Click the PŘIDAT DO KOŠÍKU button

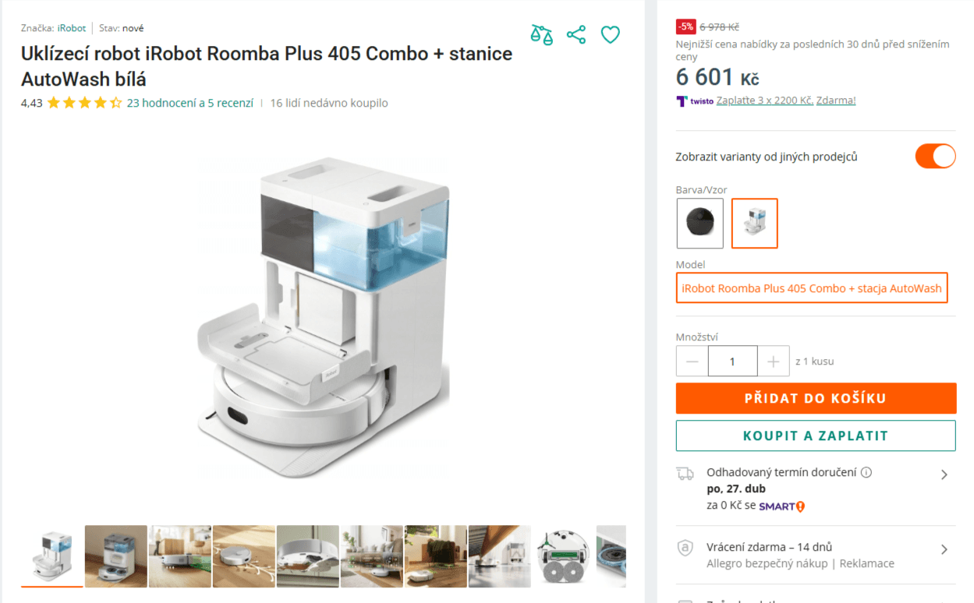(x=815, y=398)
